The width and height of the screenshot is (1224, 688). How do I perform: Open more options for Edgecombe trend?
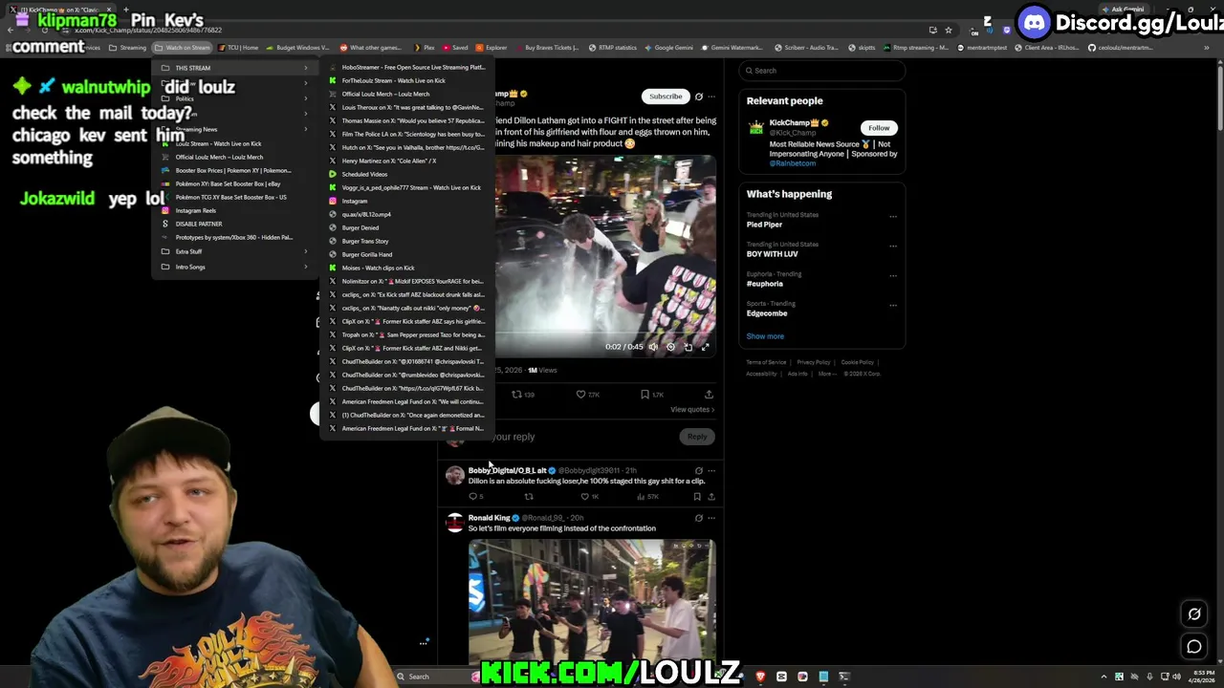click(893, 305)
